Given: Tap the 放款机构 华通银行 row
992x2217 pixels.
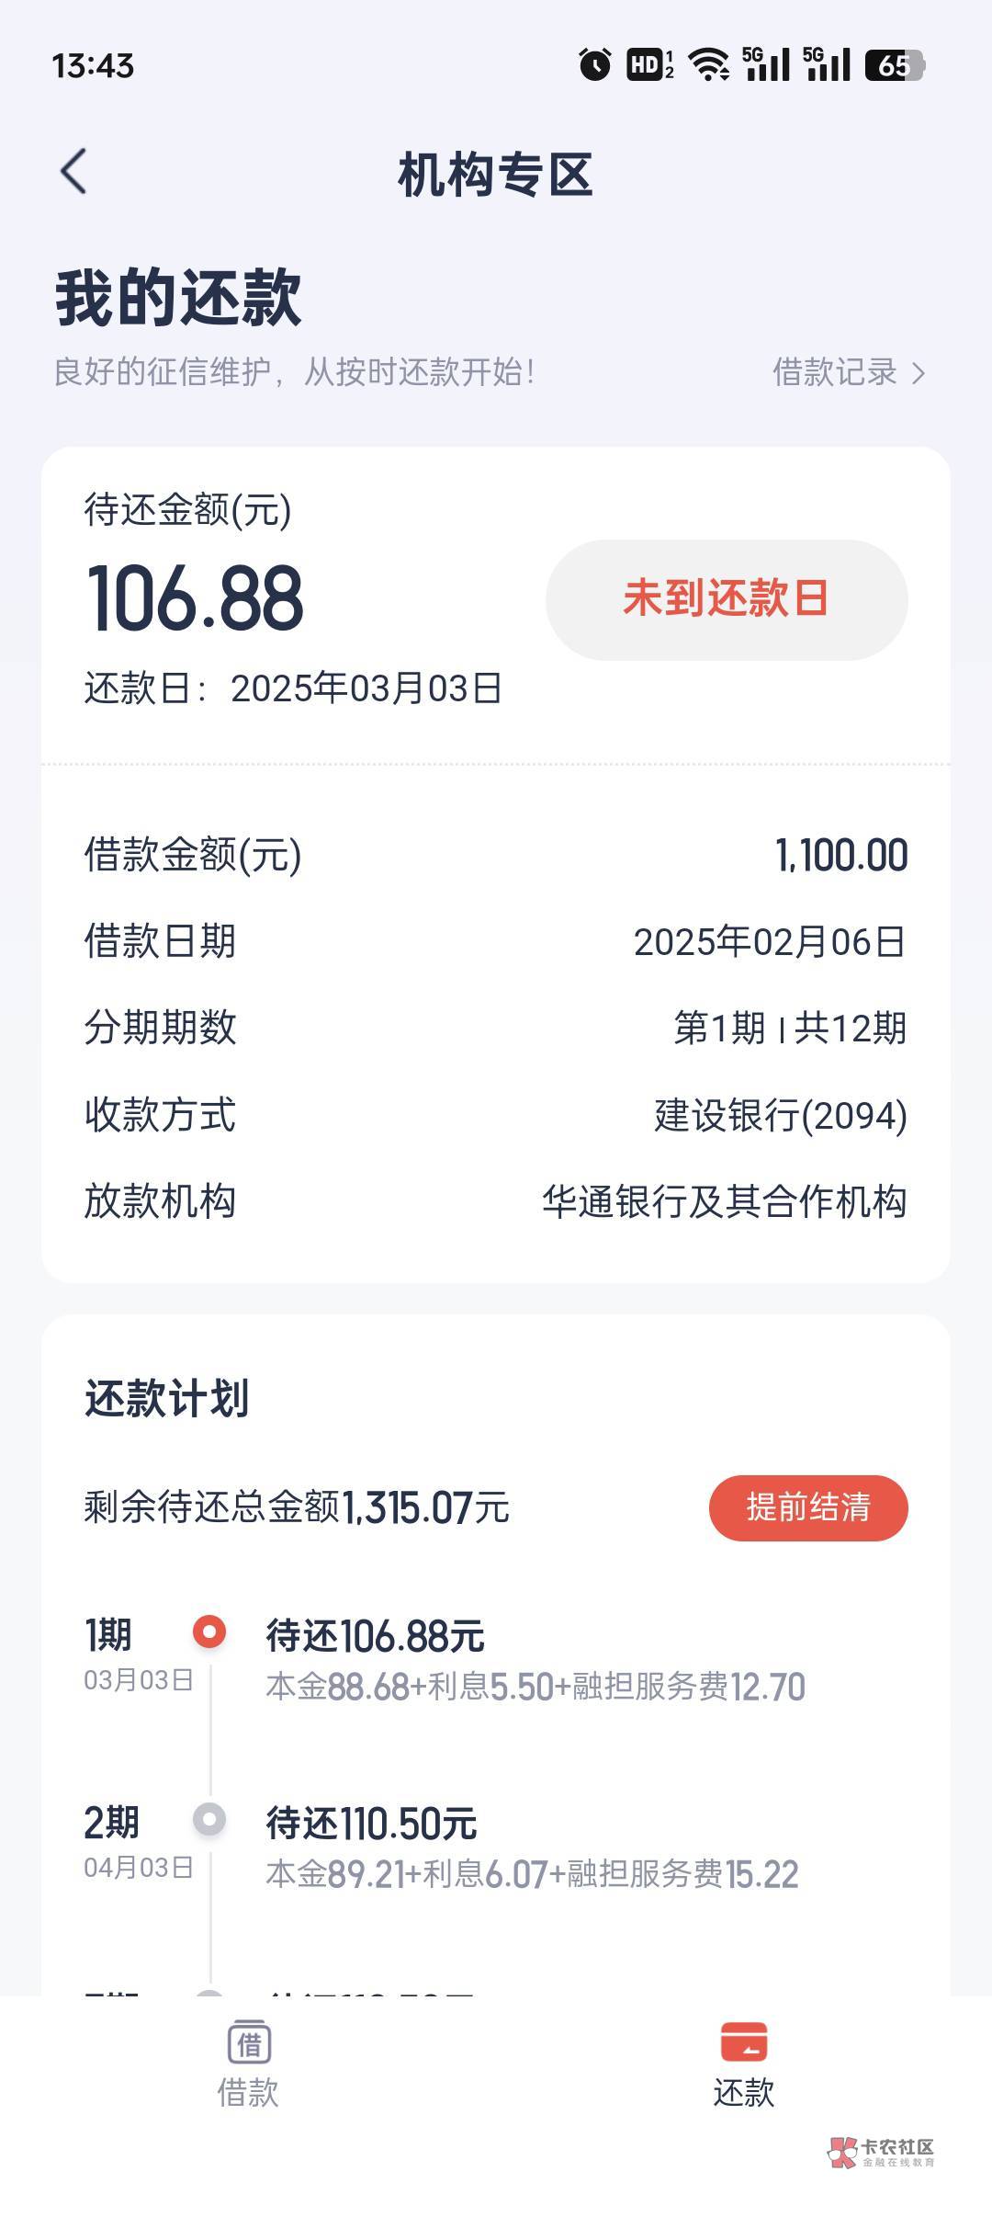Looking at the screenshot, I should tap(496, 1201).
